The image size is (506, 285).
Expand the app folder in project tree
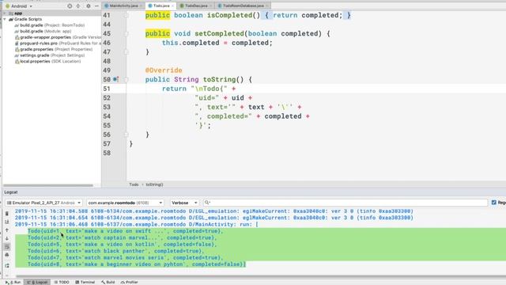(5, 13)
